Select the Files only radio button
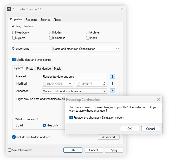Image resolution: width=169 pixels, height=161 pixels. click(44, 125)
